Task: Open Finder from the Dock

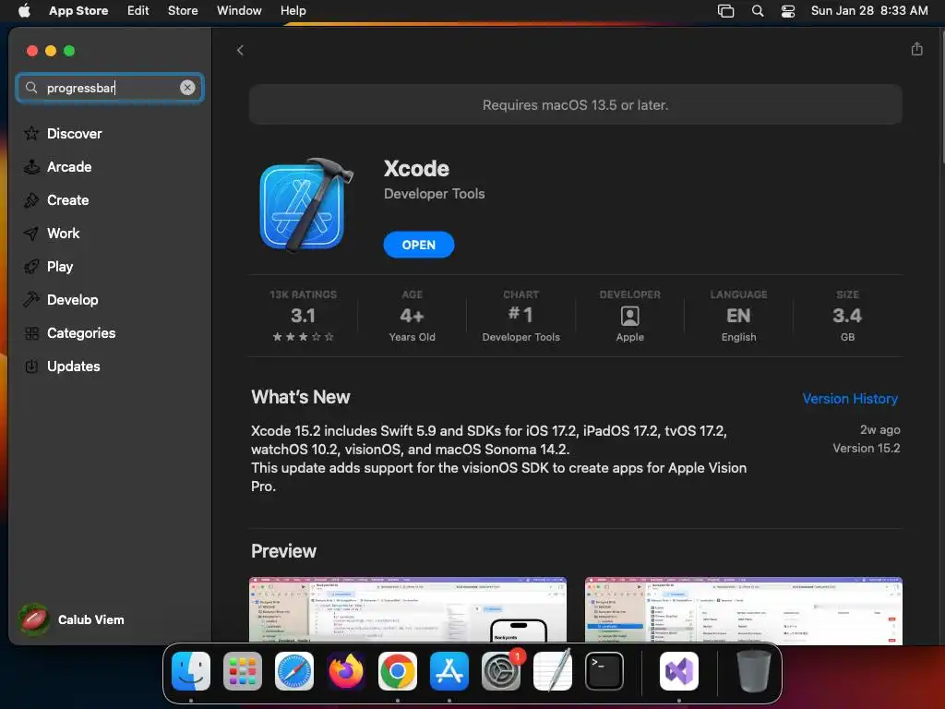Action: tap(191, 671)
